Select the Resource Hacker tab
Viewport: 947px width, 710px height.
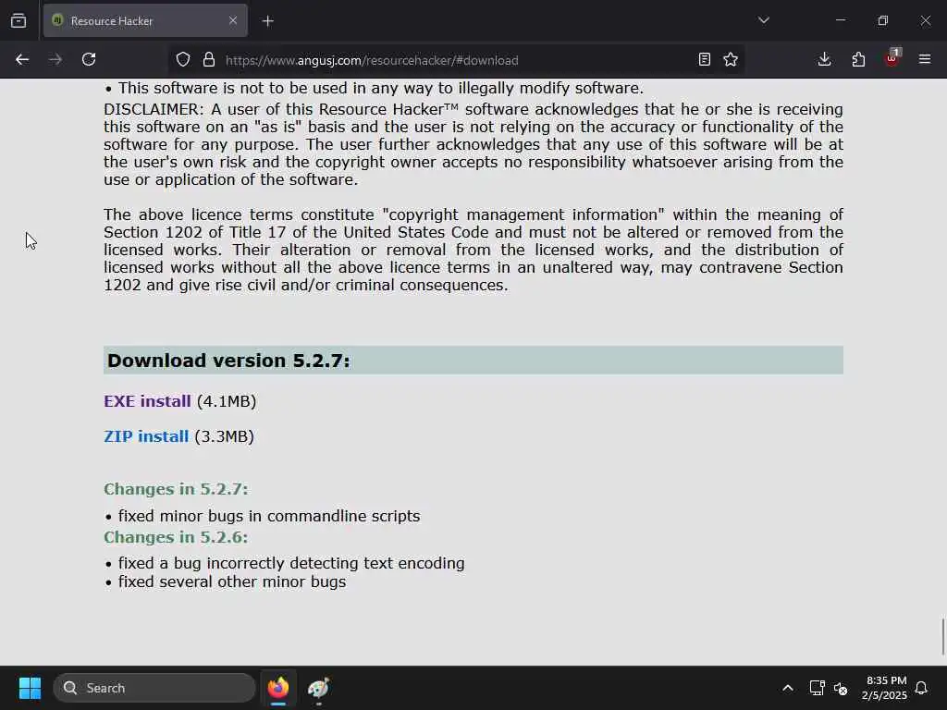click(145, 20)
